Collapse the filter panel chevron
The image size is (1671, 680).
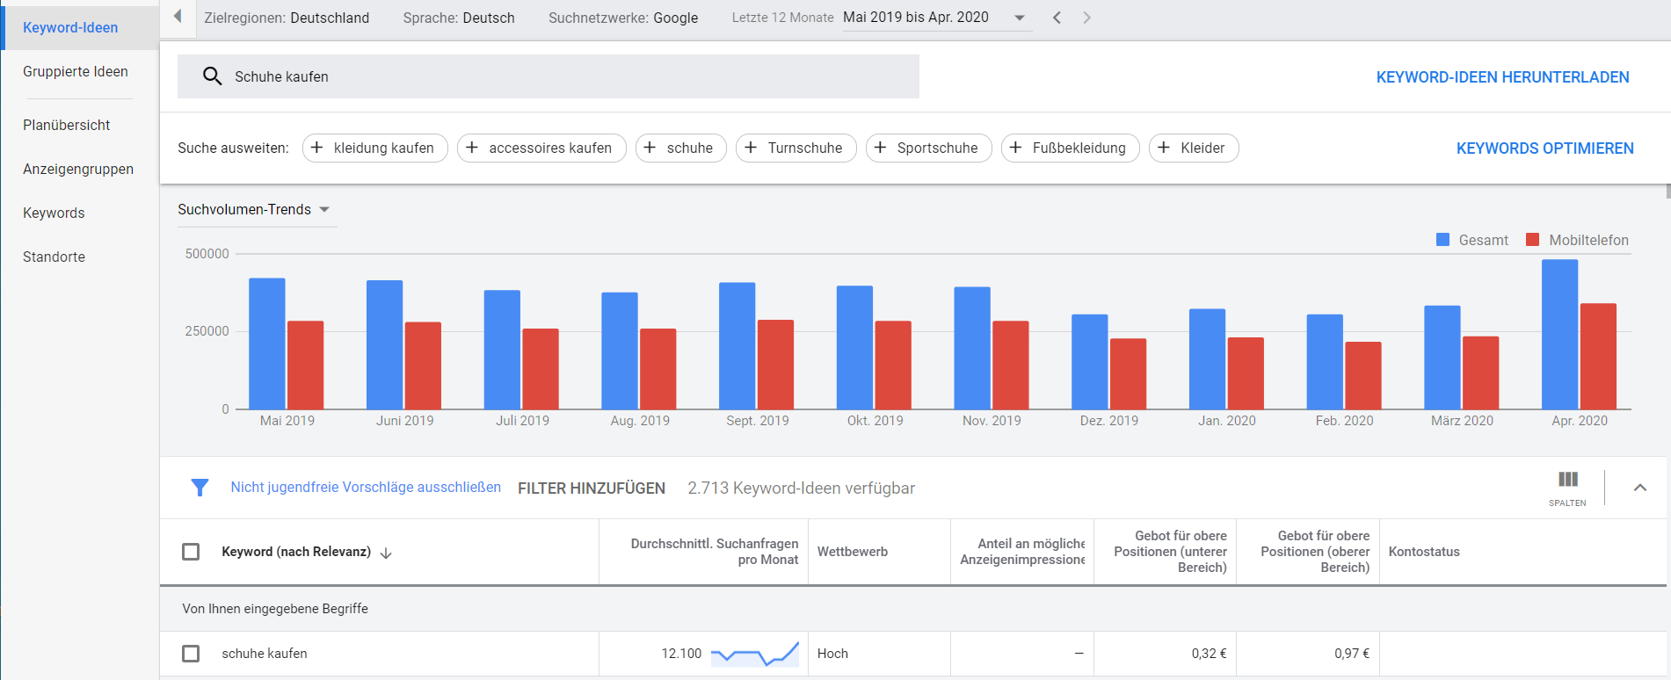pyautogui.click(x=1639, y=488)
